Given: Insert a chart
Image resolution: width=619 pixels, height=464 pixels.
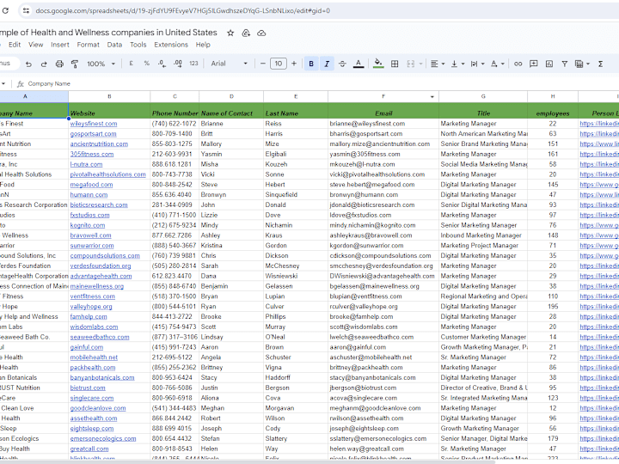Looking at the screenshot, I should 549,64.
